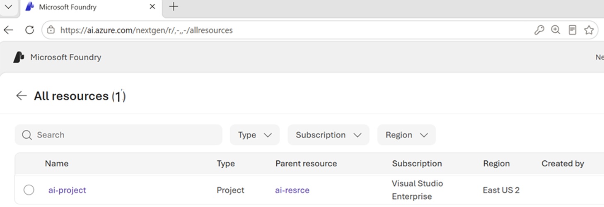Click the Subscription column header
The image size is (604, 207).
(417, 164)
